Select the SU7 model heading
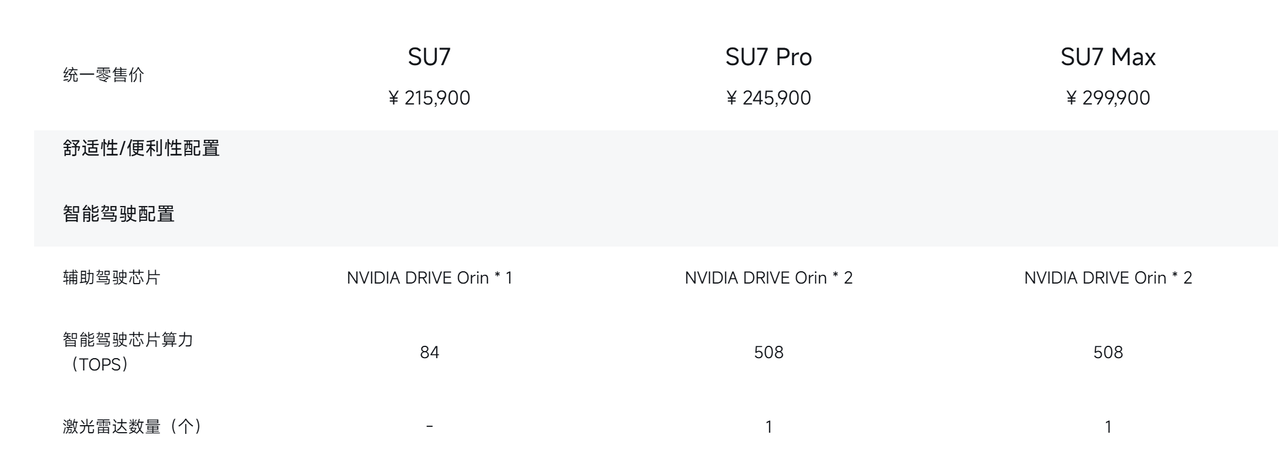This screenshot has height=465, width=1284. pyautogui.click(x=429, y=57)
